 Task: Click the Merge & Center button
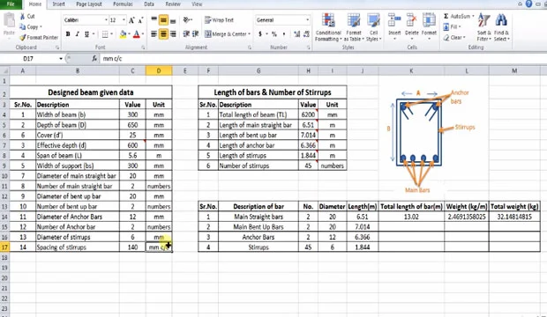[x=228, y=34]
